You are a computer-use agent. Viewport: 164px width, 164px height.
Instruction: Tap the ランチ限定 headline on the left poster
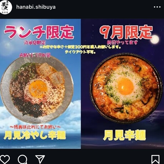click(x=39, y=32)
